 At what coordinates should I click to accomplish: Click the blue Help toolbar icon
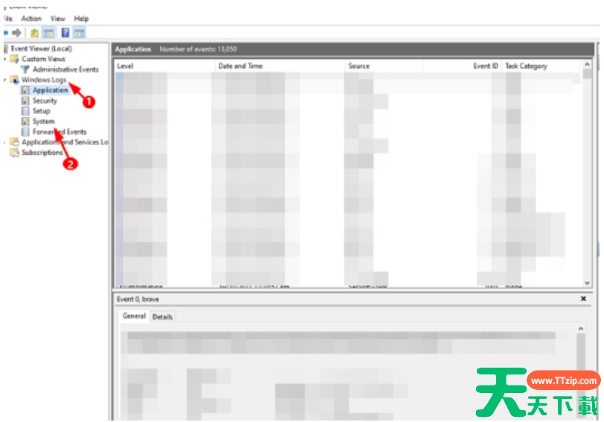pos(65,33)
